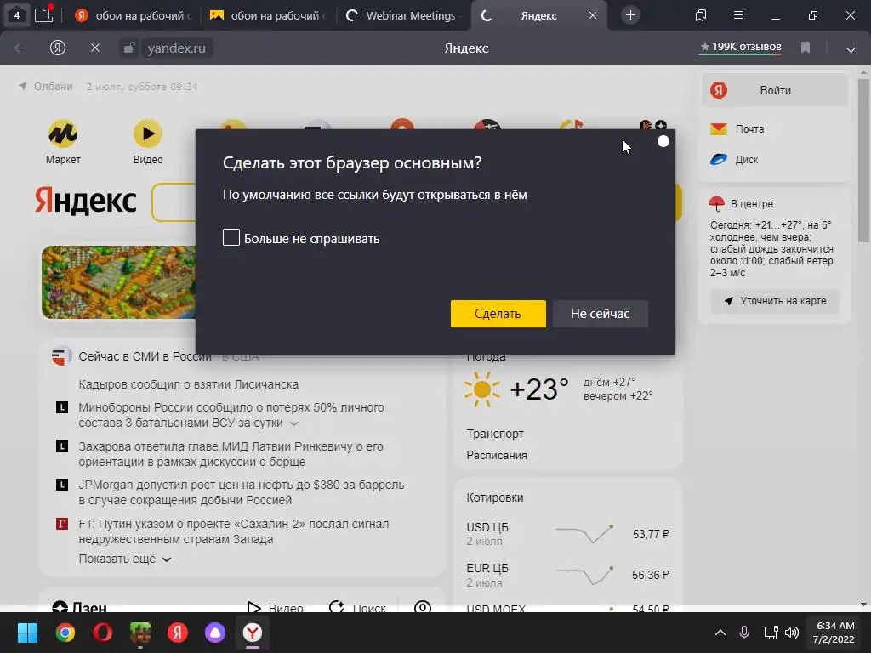Open Котировки quotes heading
The height and width of the screenshot is (653, 871).
pos(494,497)
